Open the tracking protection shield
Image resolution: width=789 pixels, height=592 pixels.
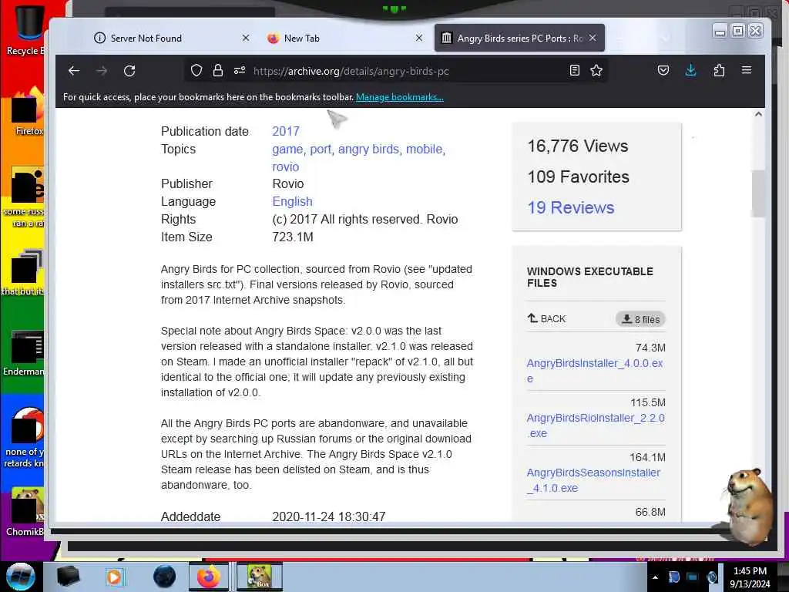[x=196, y=70]
